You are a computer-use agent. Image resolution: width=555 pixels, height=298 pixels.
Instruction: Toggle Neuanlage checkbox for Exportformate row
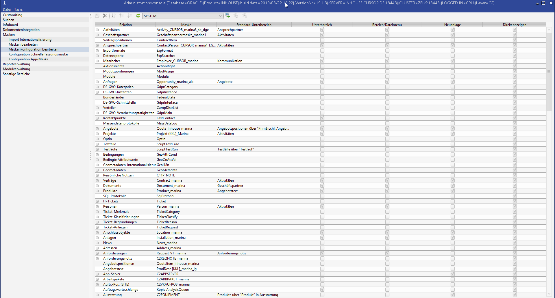click(452, 51)
